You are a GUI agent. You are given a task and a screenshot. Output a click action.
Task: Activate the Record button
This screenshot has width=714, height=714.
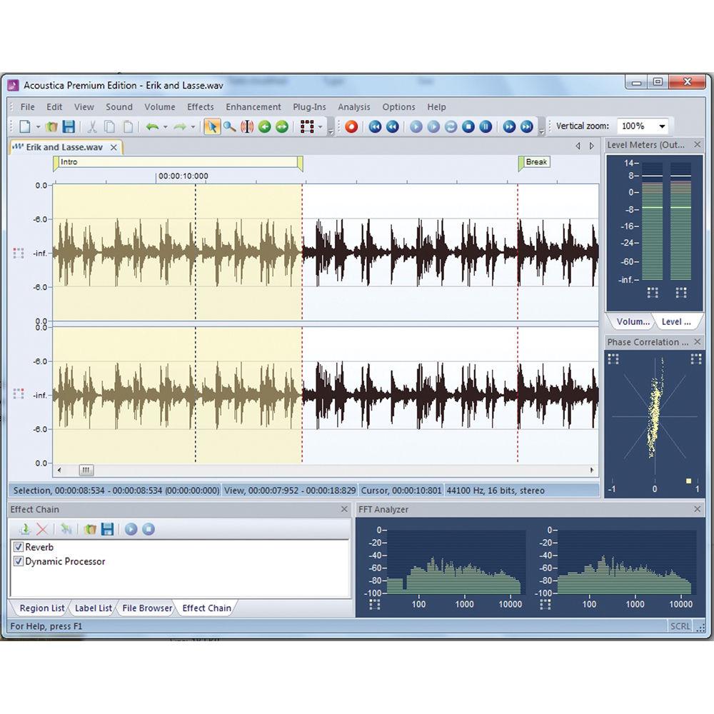tap(351, 126)
